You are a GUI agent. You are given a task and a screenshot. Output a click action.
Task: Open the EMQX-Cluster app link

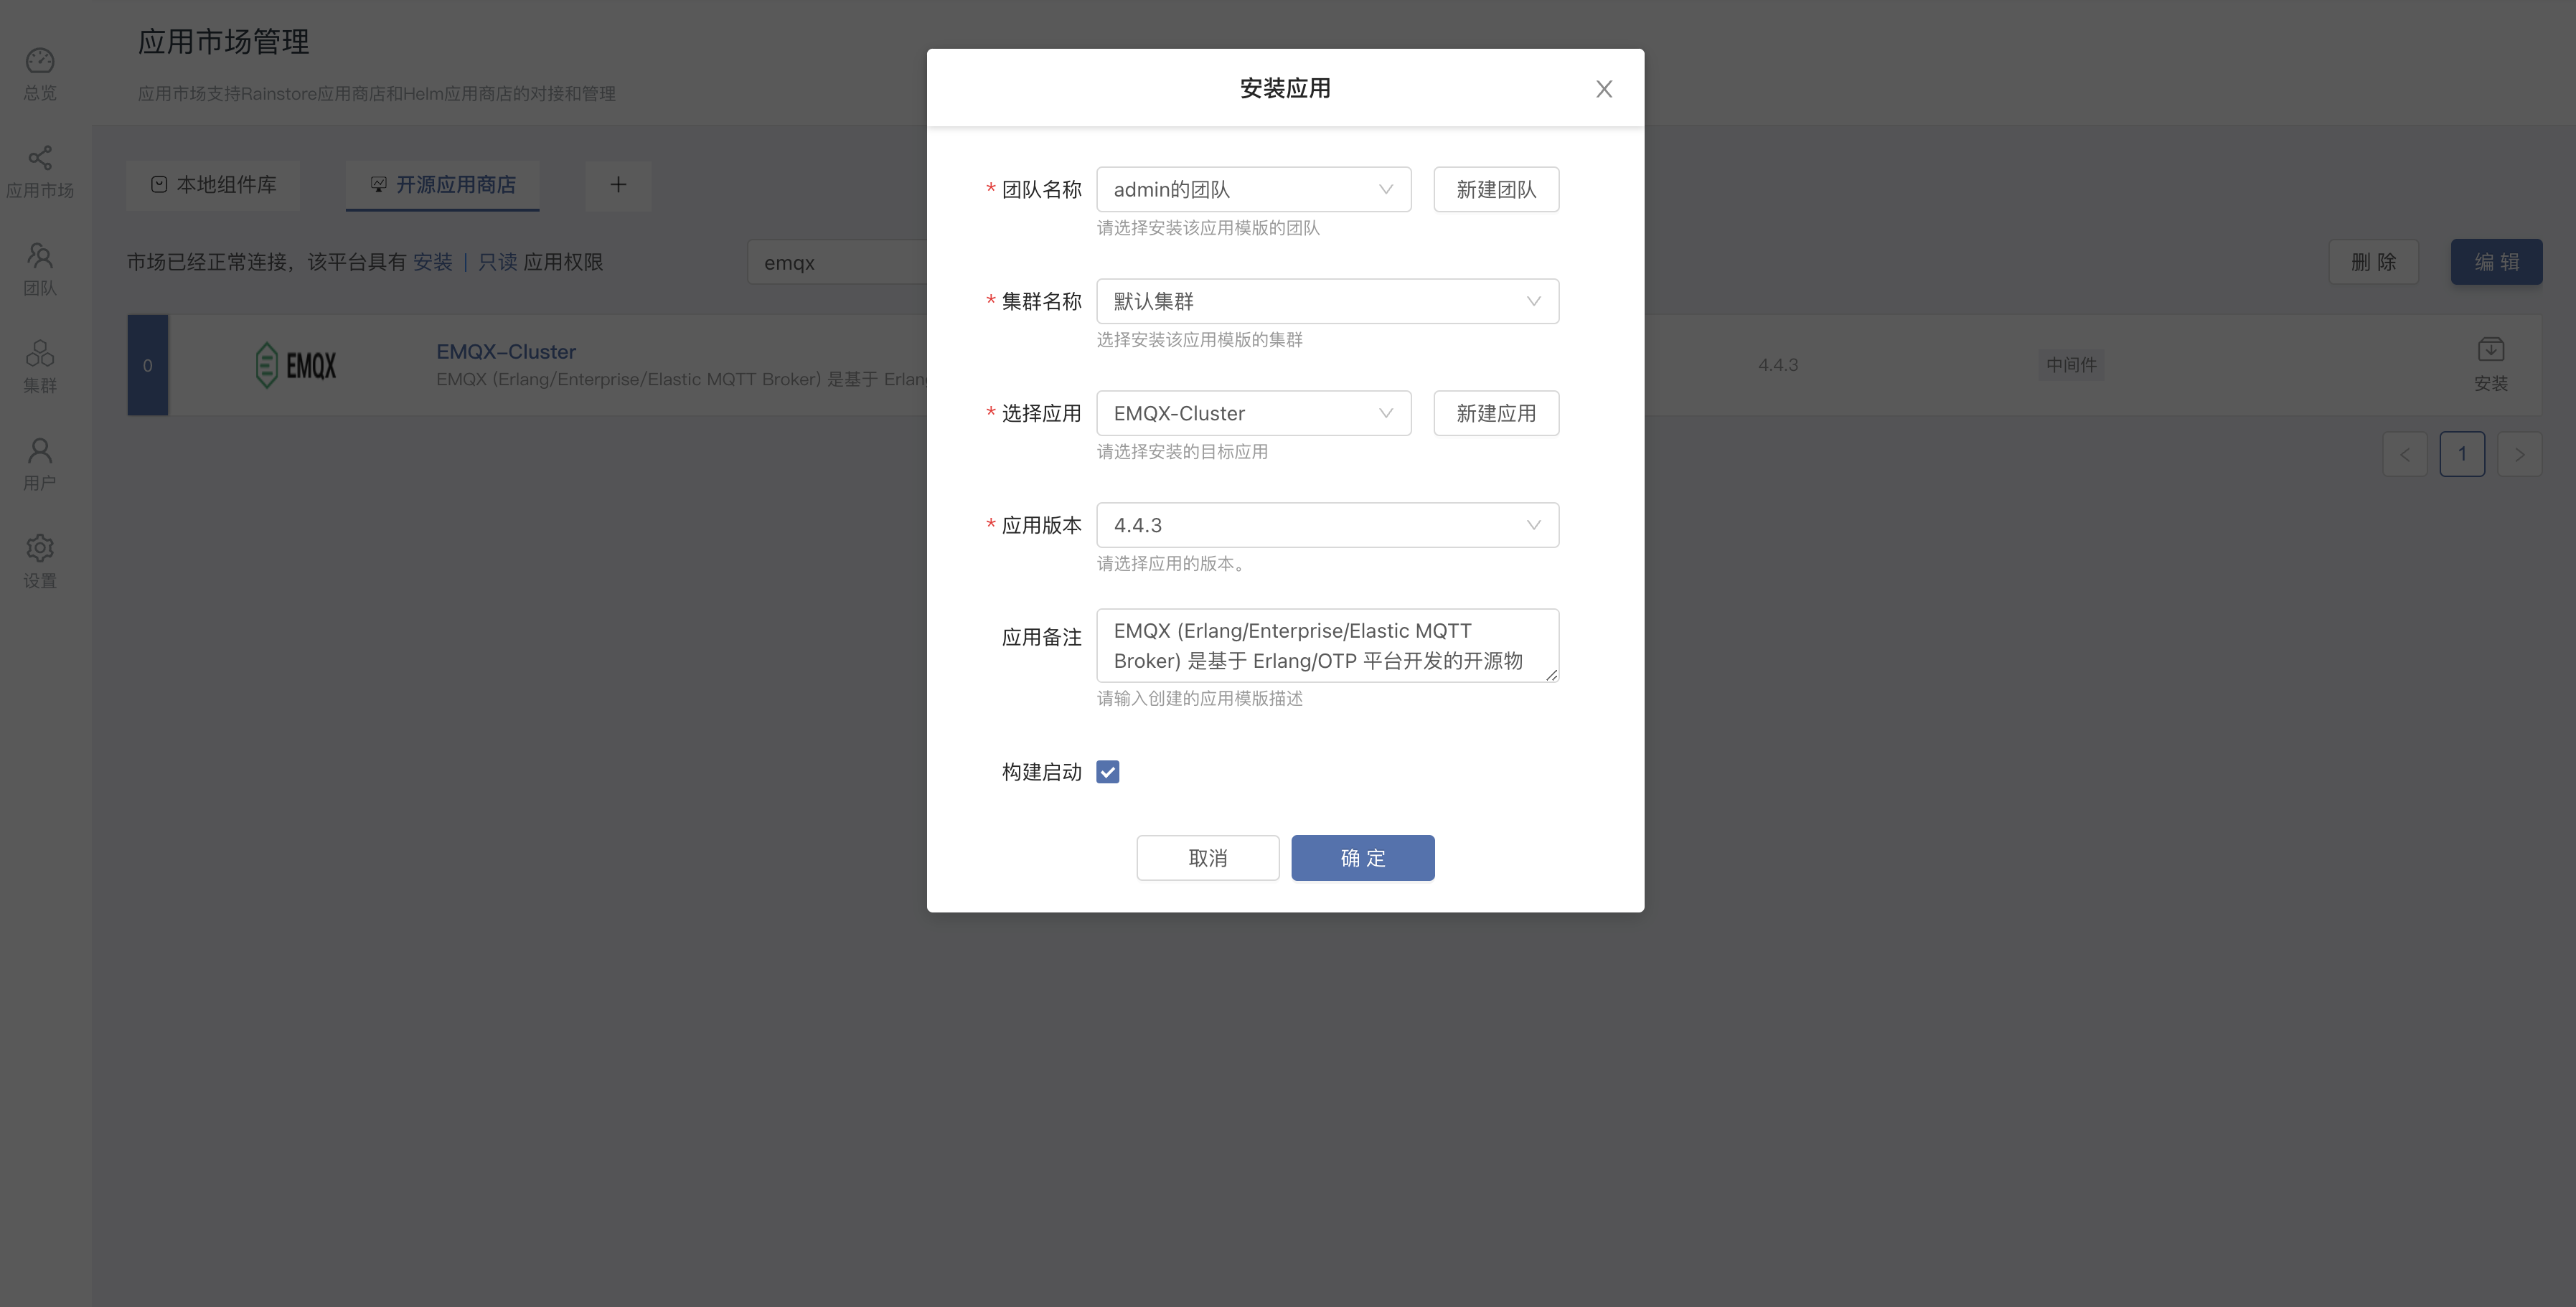pyautogui.click(x=506, y=351)
